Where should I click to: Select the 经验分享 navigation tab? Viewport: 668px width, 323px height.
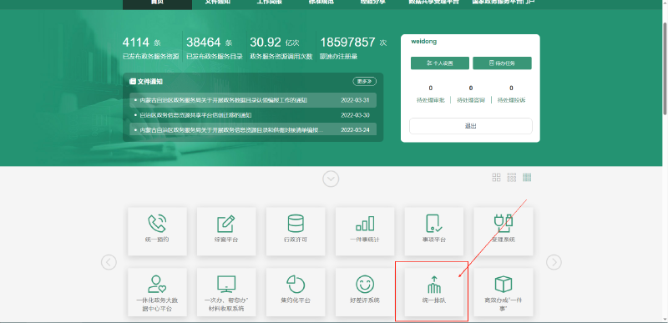[x=373, y=3]
